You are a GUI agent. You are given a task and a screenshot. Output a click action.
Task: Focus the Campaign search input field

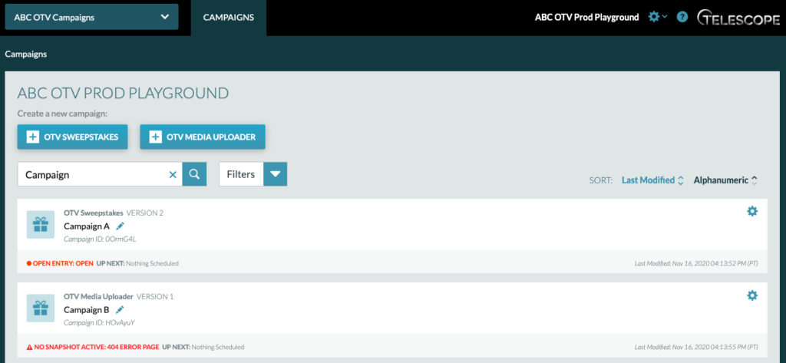coord(94,174)
